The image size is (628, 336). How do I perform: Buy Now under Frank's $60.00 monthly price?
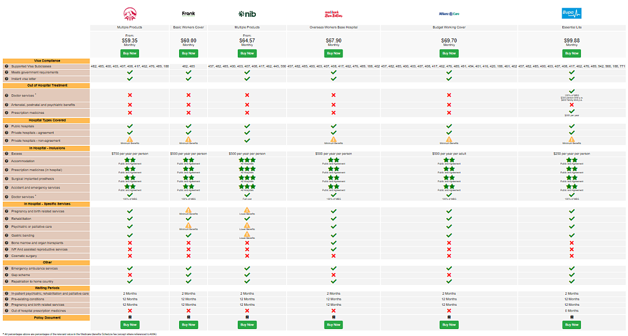[188, 53]
